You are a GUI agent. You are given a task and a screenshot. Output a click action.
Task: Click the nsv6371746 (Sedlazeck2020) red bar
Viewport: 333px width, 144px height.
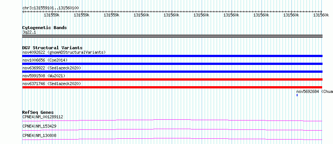tap(172, 87)
